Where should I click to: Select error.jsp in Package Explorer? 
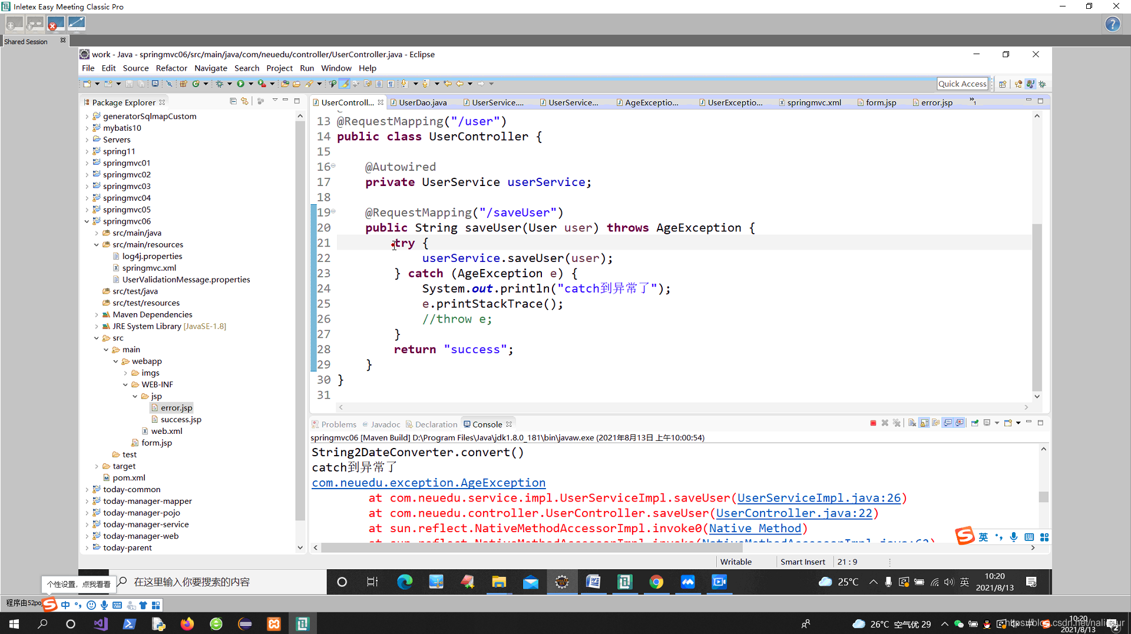(x=176, y=408)
